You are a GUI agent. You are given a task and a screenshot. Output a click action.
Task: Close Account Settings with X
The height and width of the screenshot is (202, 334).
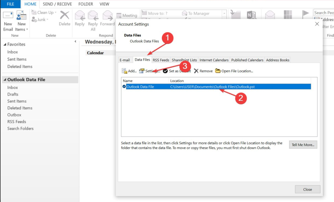(317, 24)
